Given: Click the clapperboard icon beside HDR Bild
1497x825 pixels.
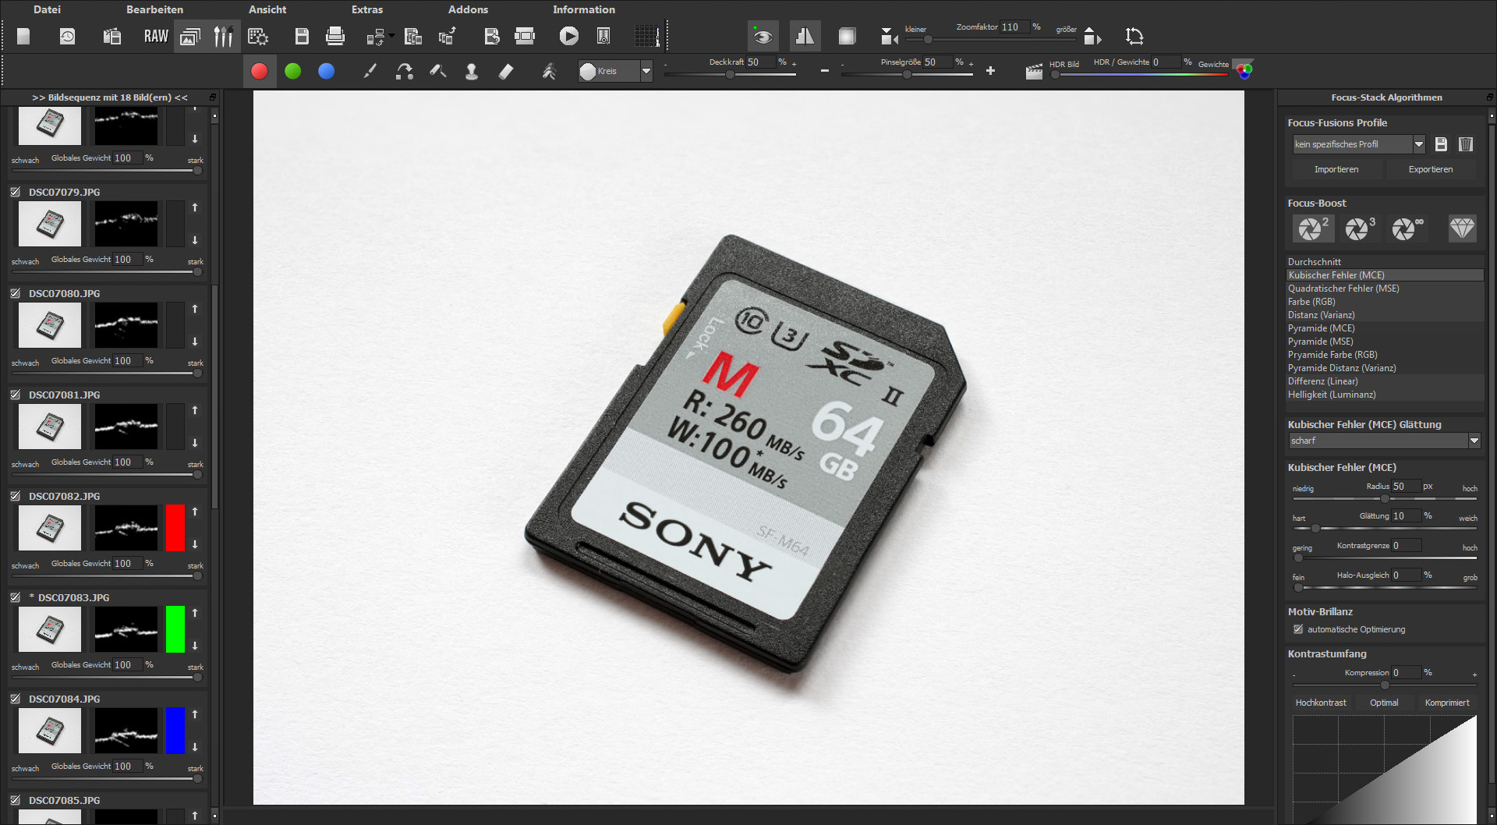Looking at the screenshot, I should click(1034, 72).
